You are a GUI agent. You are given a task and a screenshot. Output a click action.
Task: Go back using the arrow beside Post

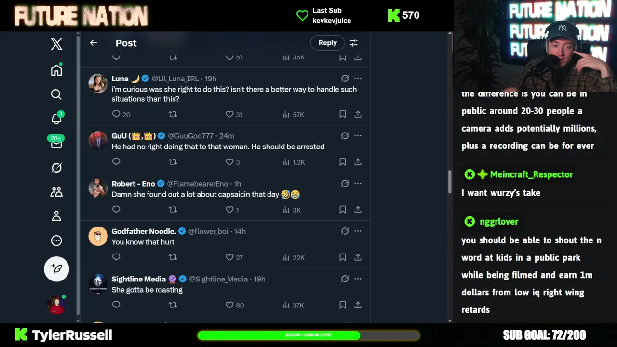tap(94, 43)
